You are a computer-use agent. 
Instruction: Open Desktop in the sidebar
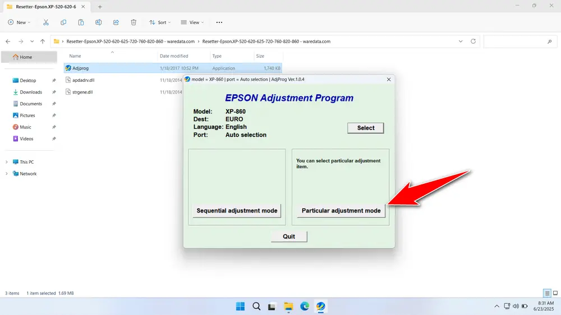tap(28, 81)
